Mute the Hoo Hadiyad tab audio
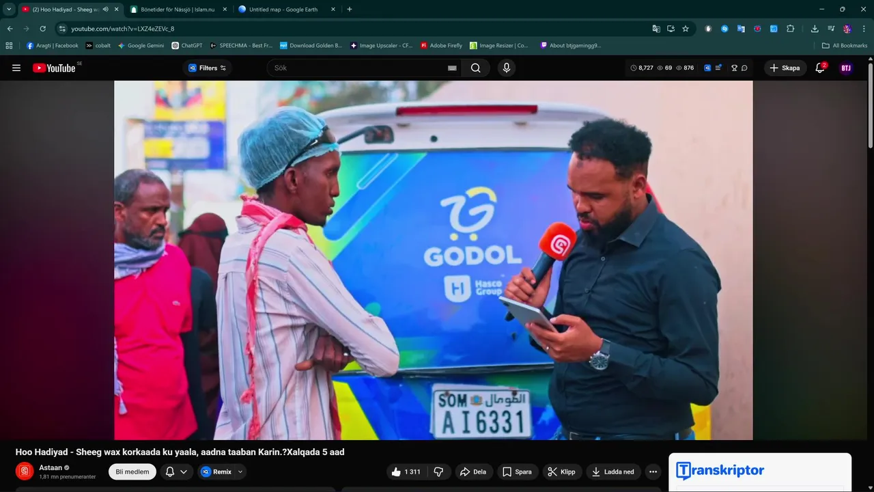Image resolution: width=874 pixels, height=492 pixels. point(105,10)
